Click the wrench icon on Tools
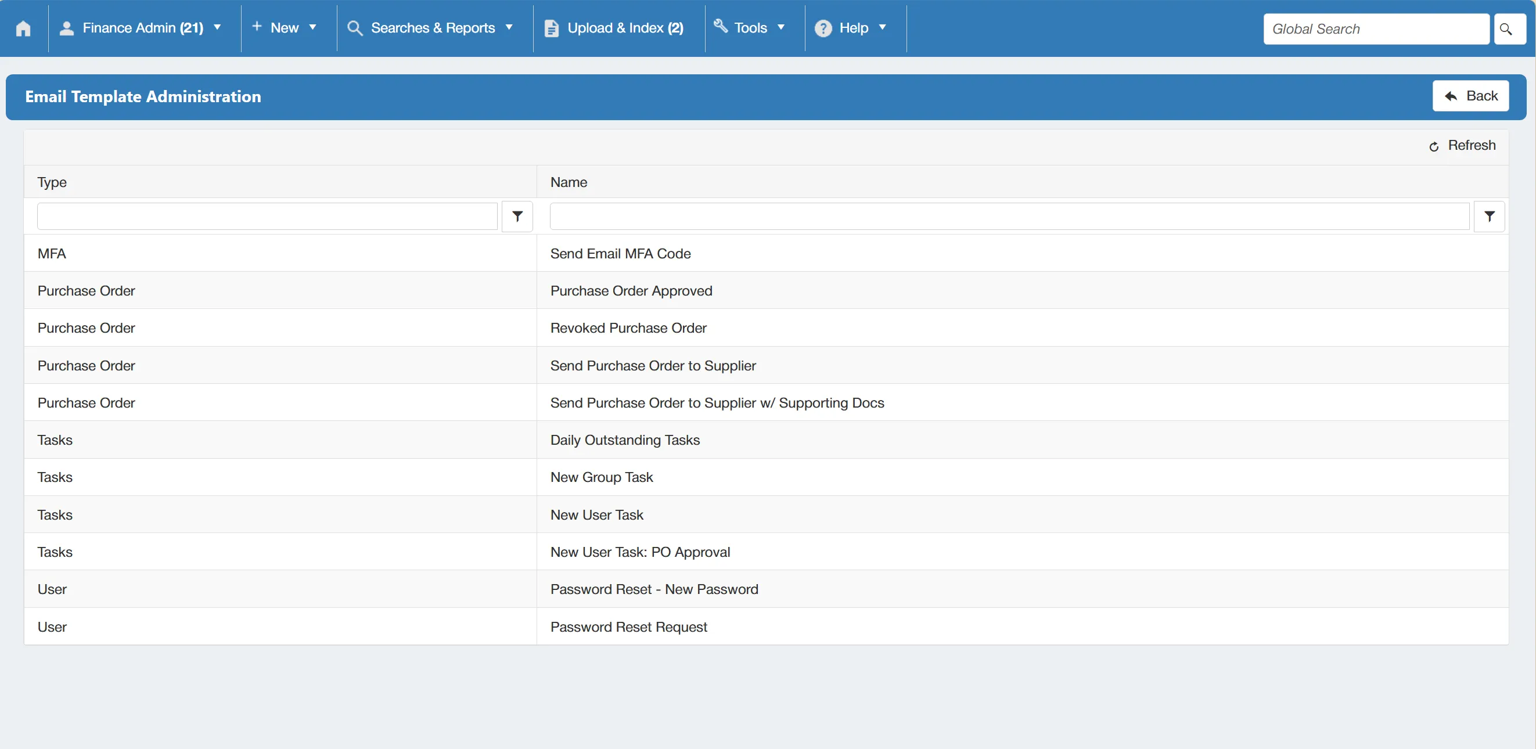Image resolution: width=1536 pixels, height=749 pixels. click(x=720, y=26)
